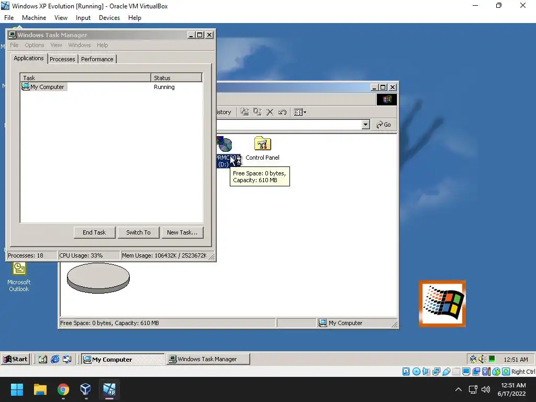Click the History toolbar button
The height and width of the screenshot is (402, 536).
tap(224, 112)
